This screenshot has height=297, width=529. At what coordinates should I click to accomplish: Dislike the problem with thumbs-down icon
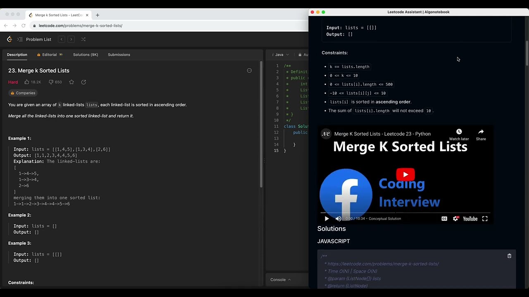pyautogui.click(x=51, y=82)
